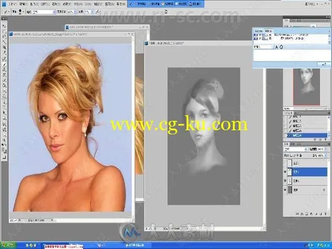This screenshot has height=249, width=332.
Task: Click the letter A icon in floating popup
Action: pyautogui.click(x=276, y=47)
